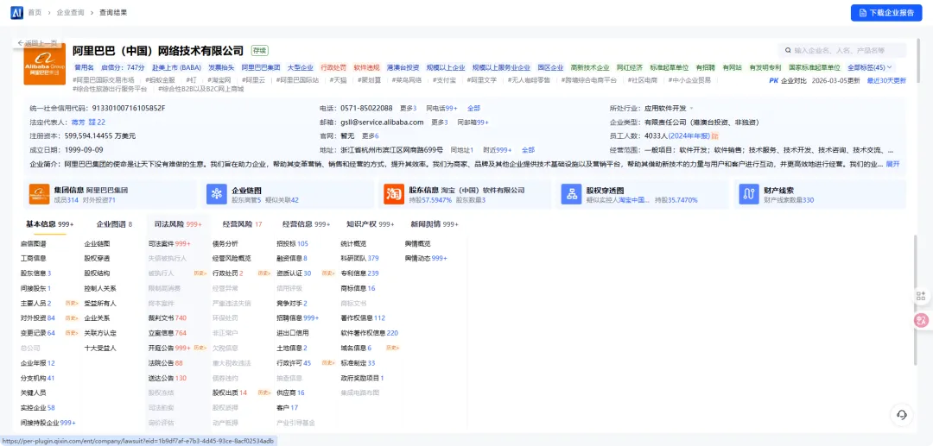Image resolution: width=933 pixels, height=446 pixels.
Task: Select the 知识产权 tab
Action: pyautogui.click(x=370, y=224)
